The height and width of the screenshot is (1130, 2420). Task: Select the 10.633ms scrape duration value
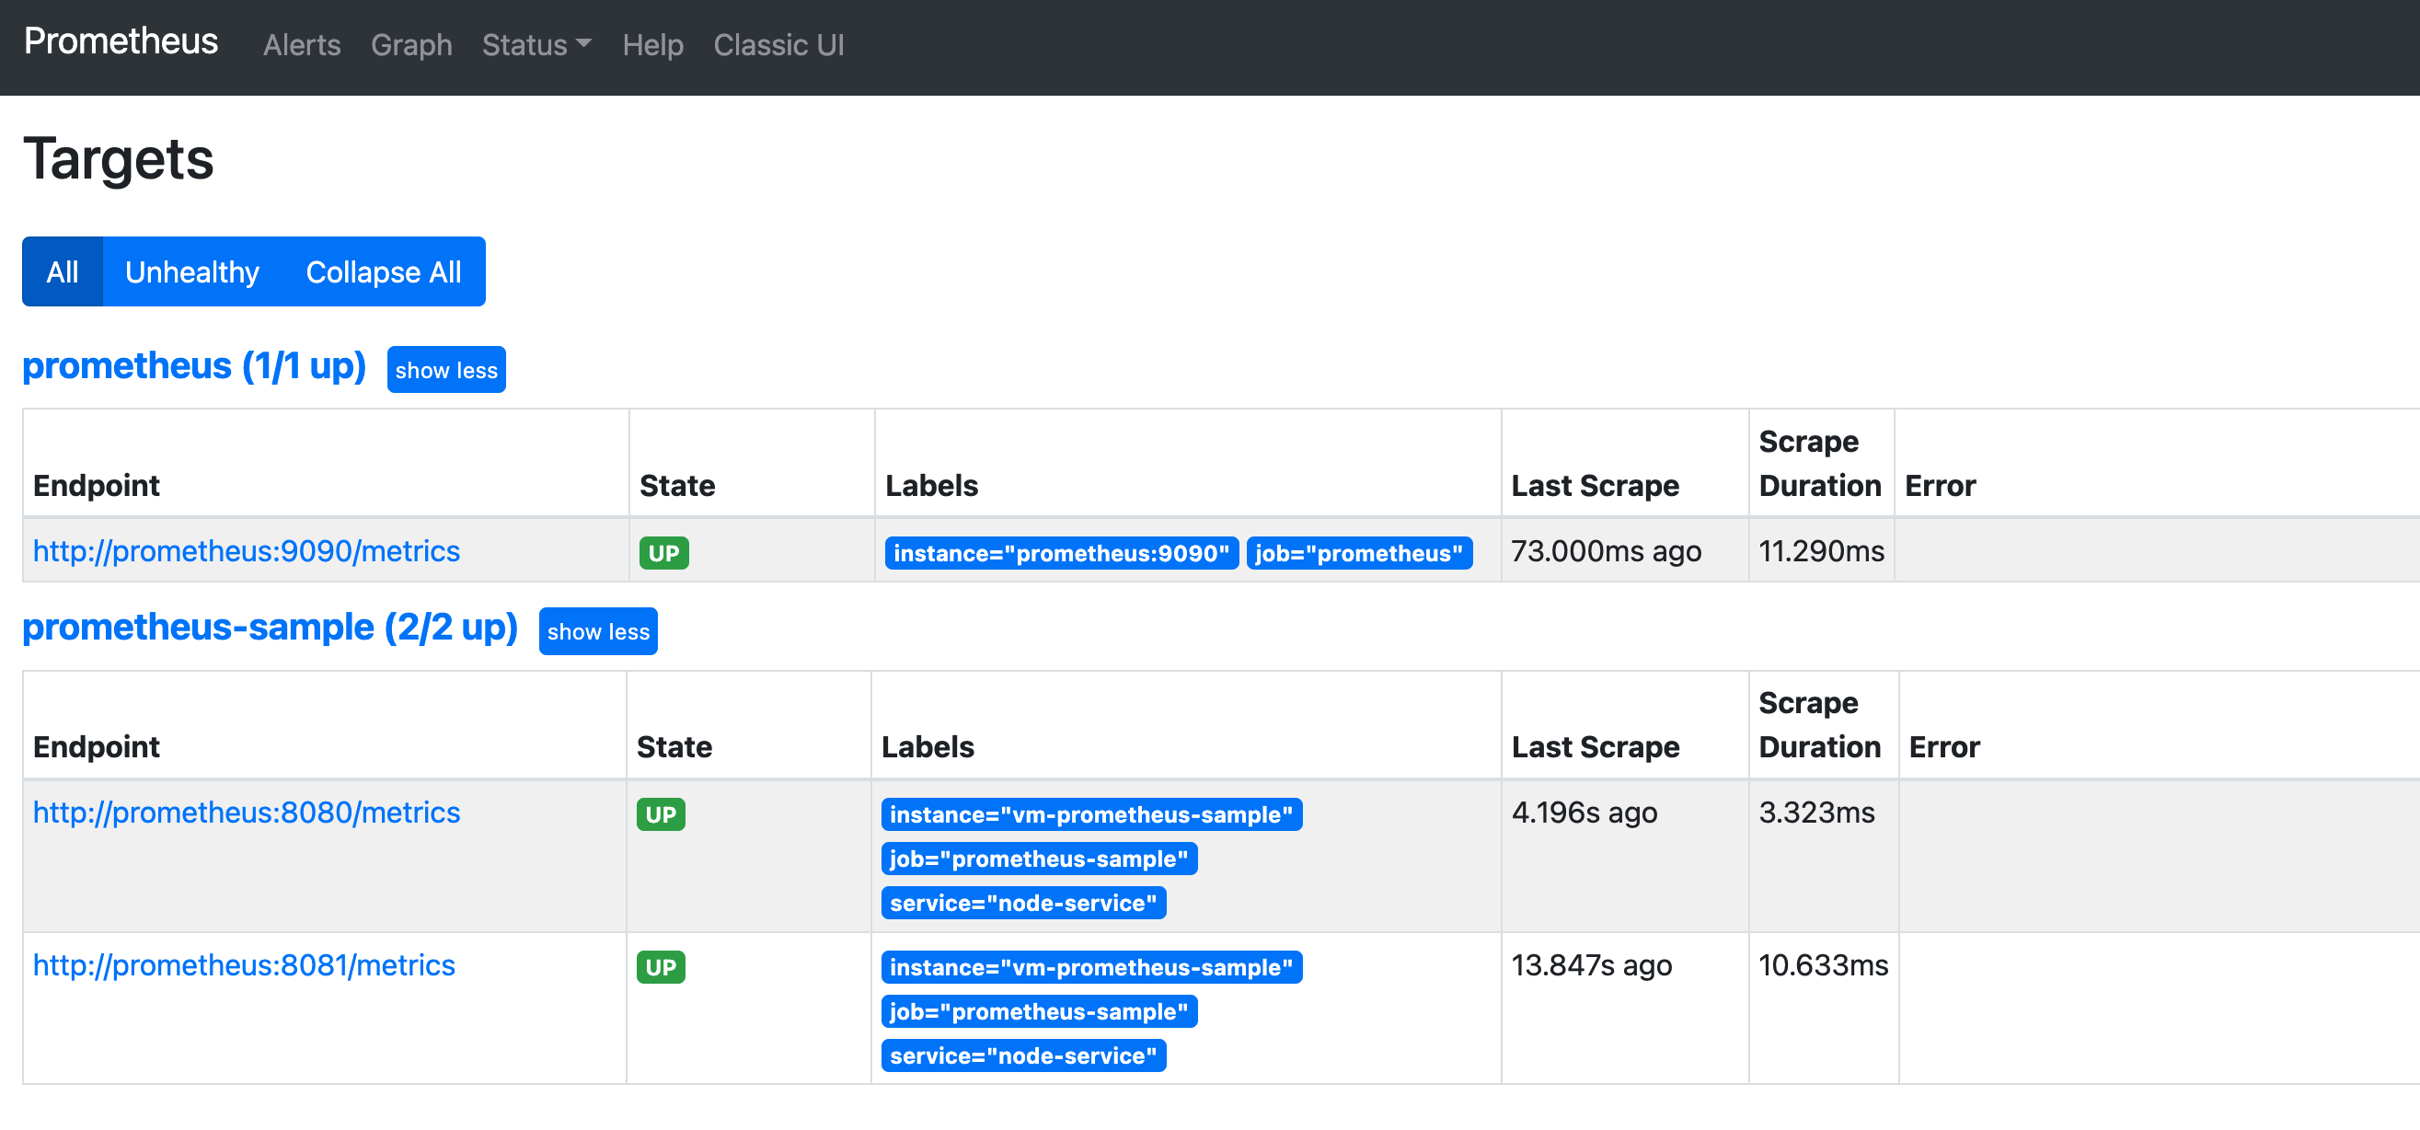[1824, 964]
